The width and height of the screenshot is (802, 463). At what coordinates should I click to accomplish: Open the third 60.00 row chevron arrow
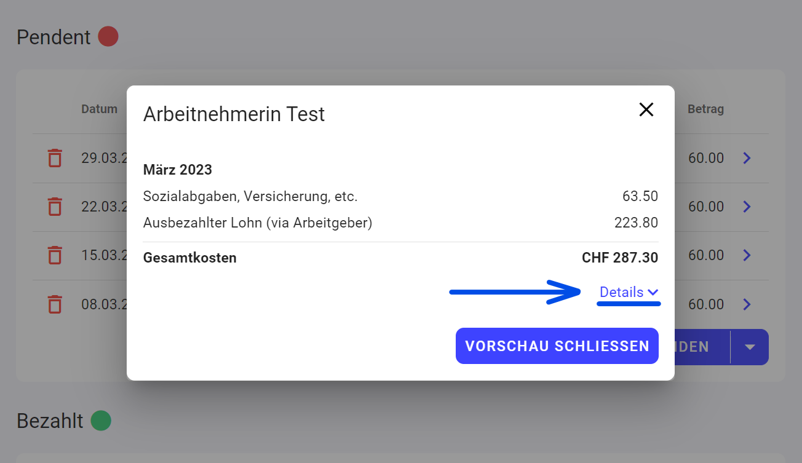747,255
